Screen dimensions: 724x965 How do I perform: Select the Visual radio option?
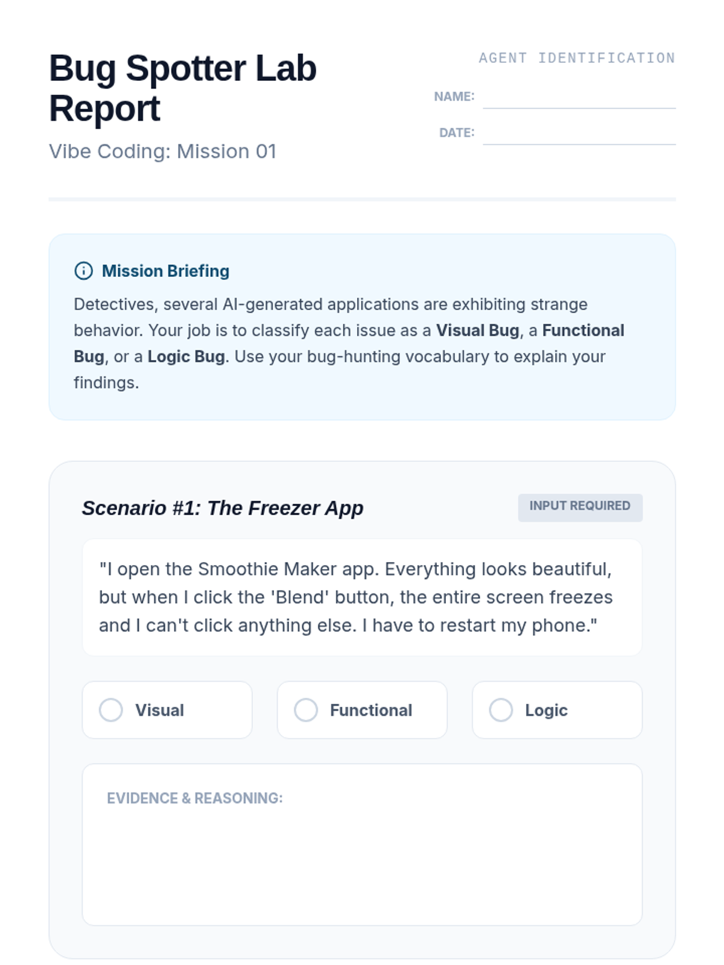tap(111, 710)
